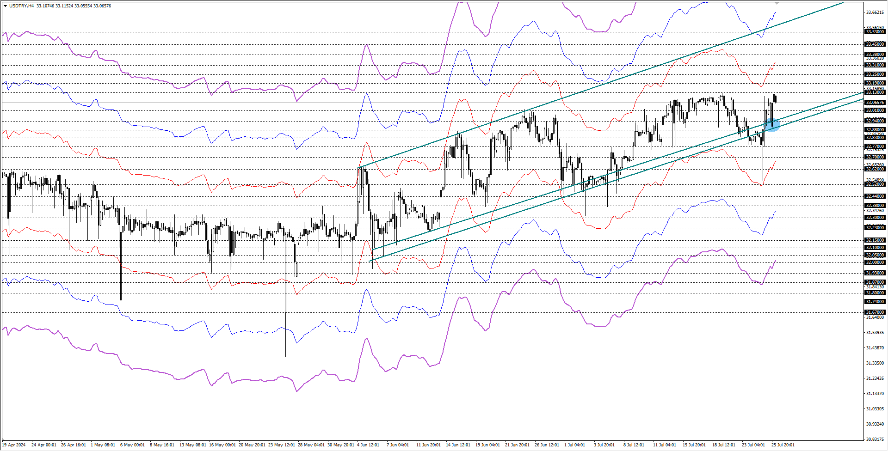This screenshot has height=451, width=888.
Task: Click the 31.33500 scale value
Action: coord(875,363)
